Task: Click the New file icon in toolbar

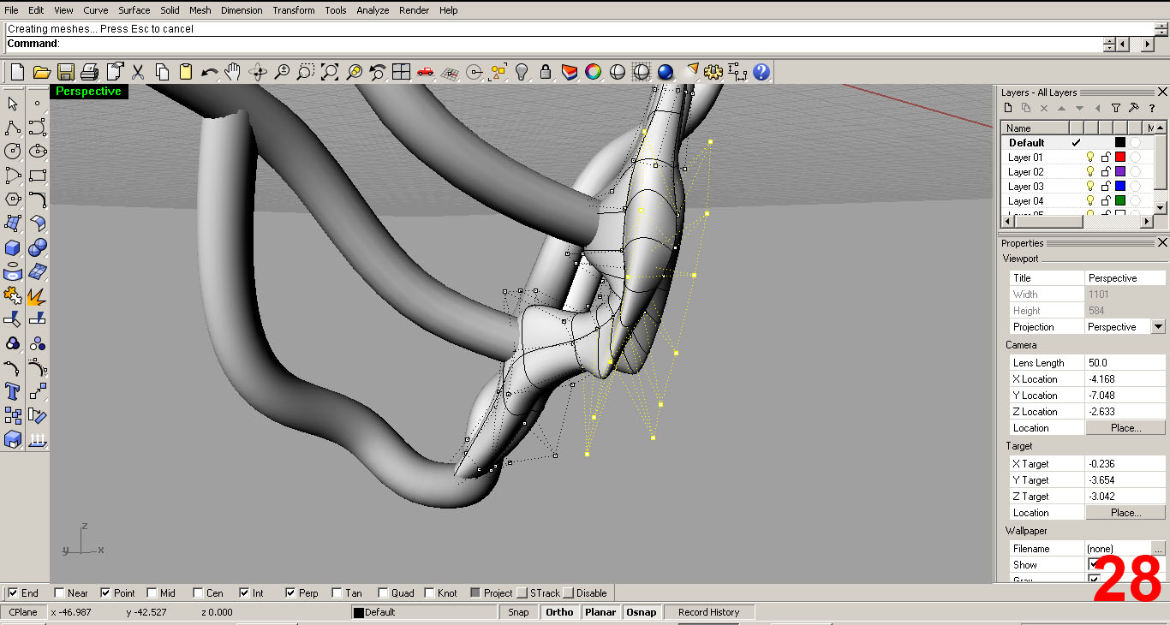Action: click(17, 72)
